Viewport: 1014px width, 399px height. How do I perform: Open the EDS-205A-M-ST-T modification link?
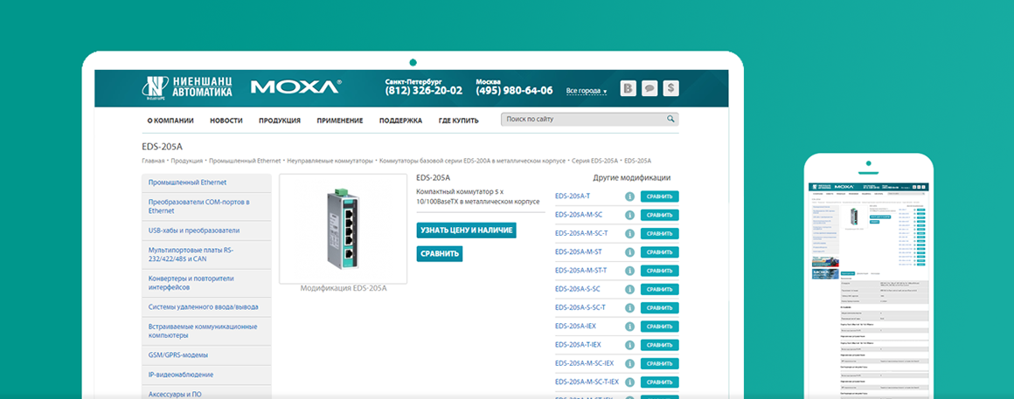[x=580, y=270]
